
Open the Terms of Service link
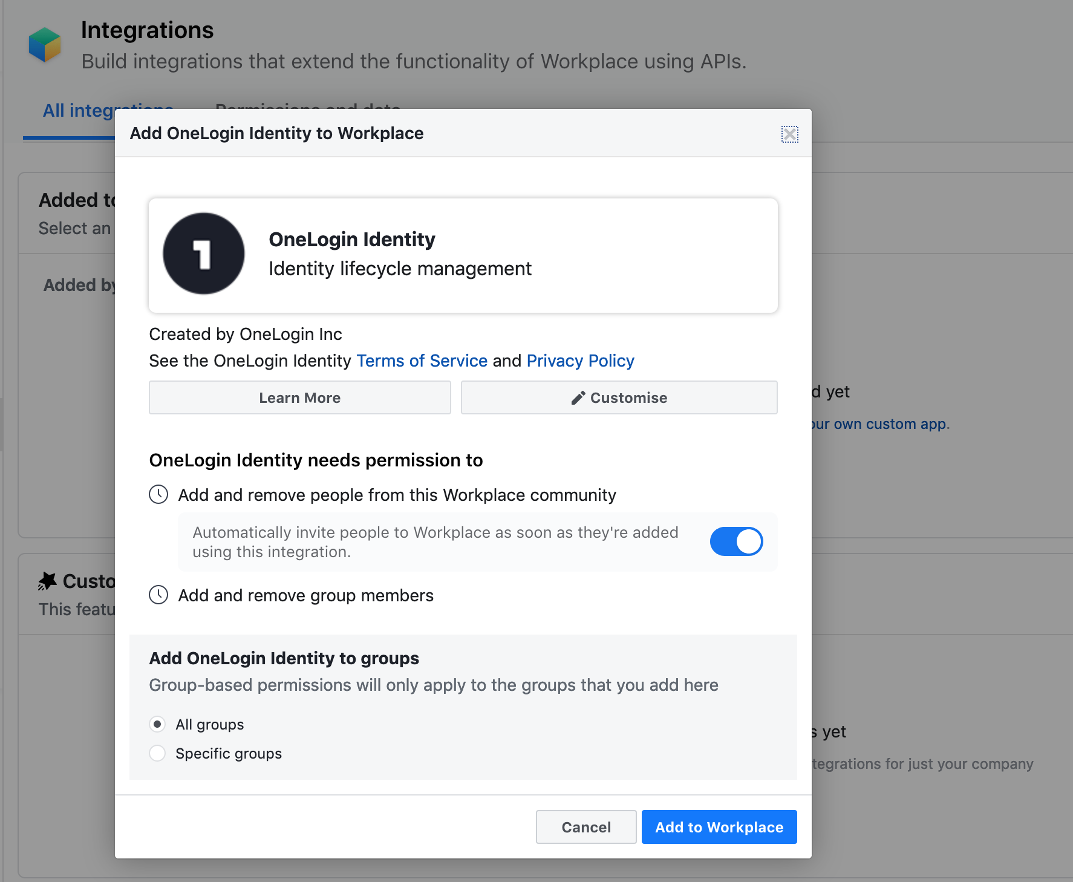tap(422, 361)
